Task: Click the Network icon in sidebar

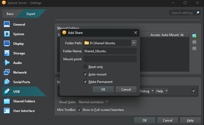Action: point(7,72)
